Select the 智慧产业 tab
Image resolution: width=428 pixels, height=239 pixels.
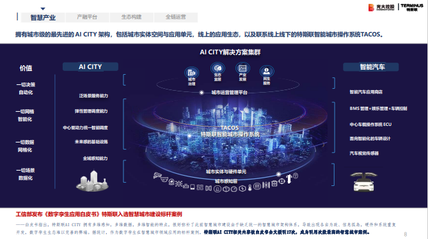(x=43, y=18)
